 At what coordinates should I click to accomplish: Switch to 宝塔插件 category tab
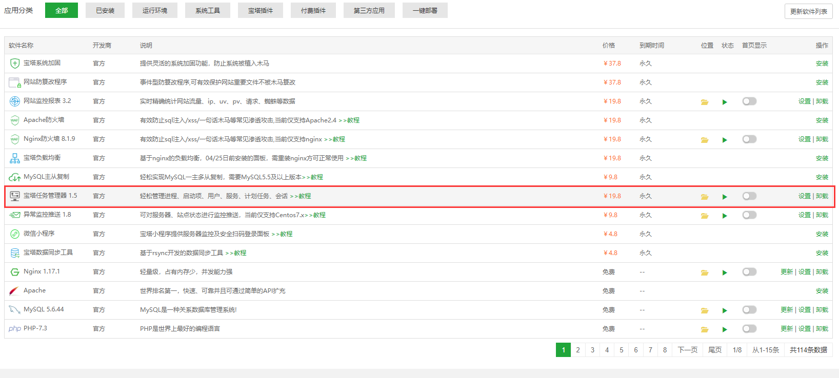(261, 10)
